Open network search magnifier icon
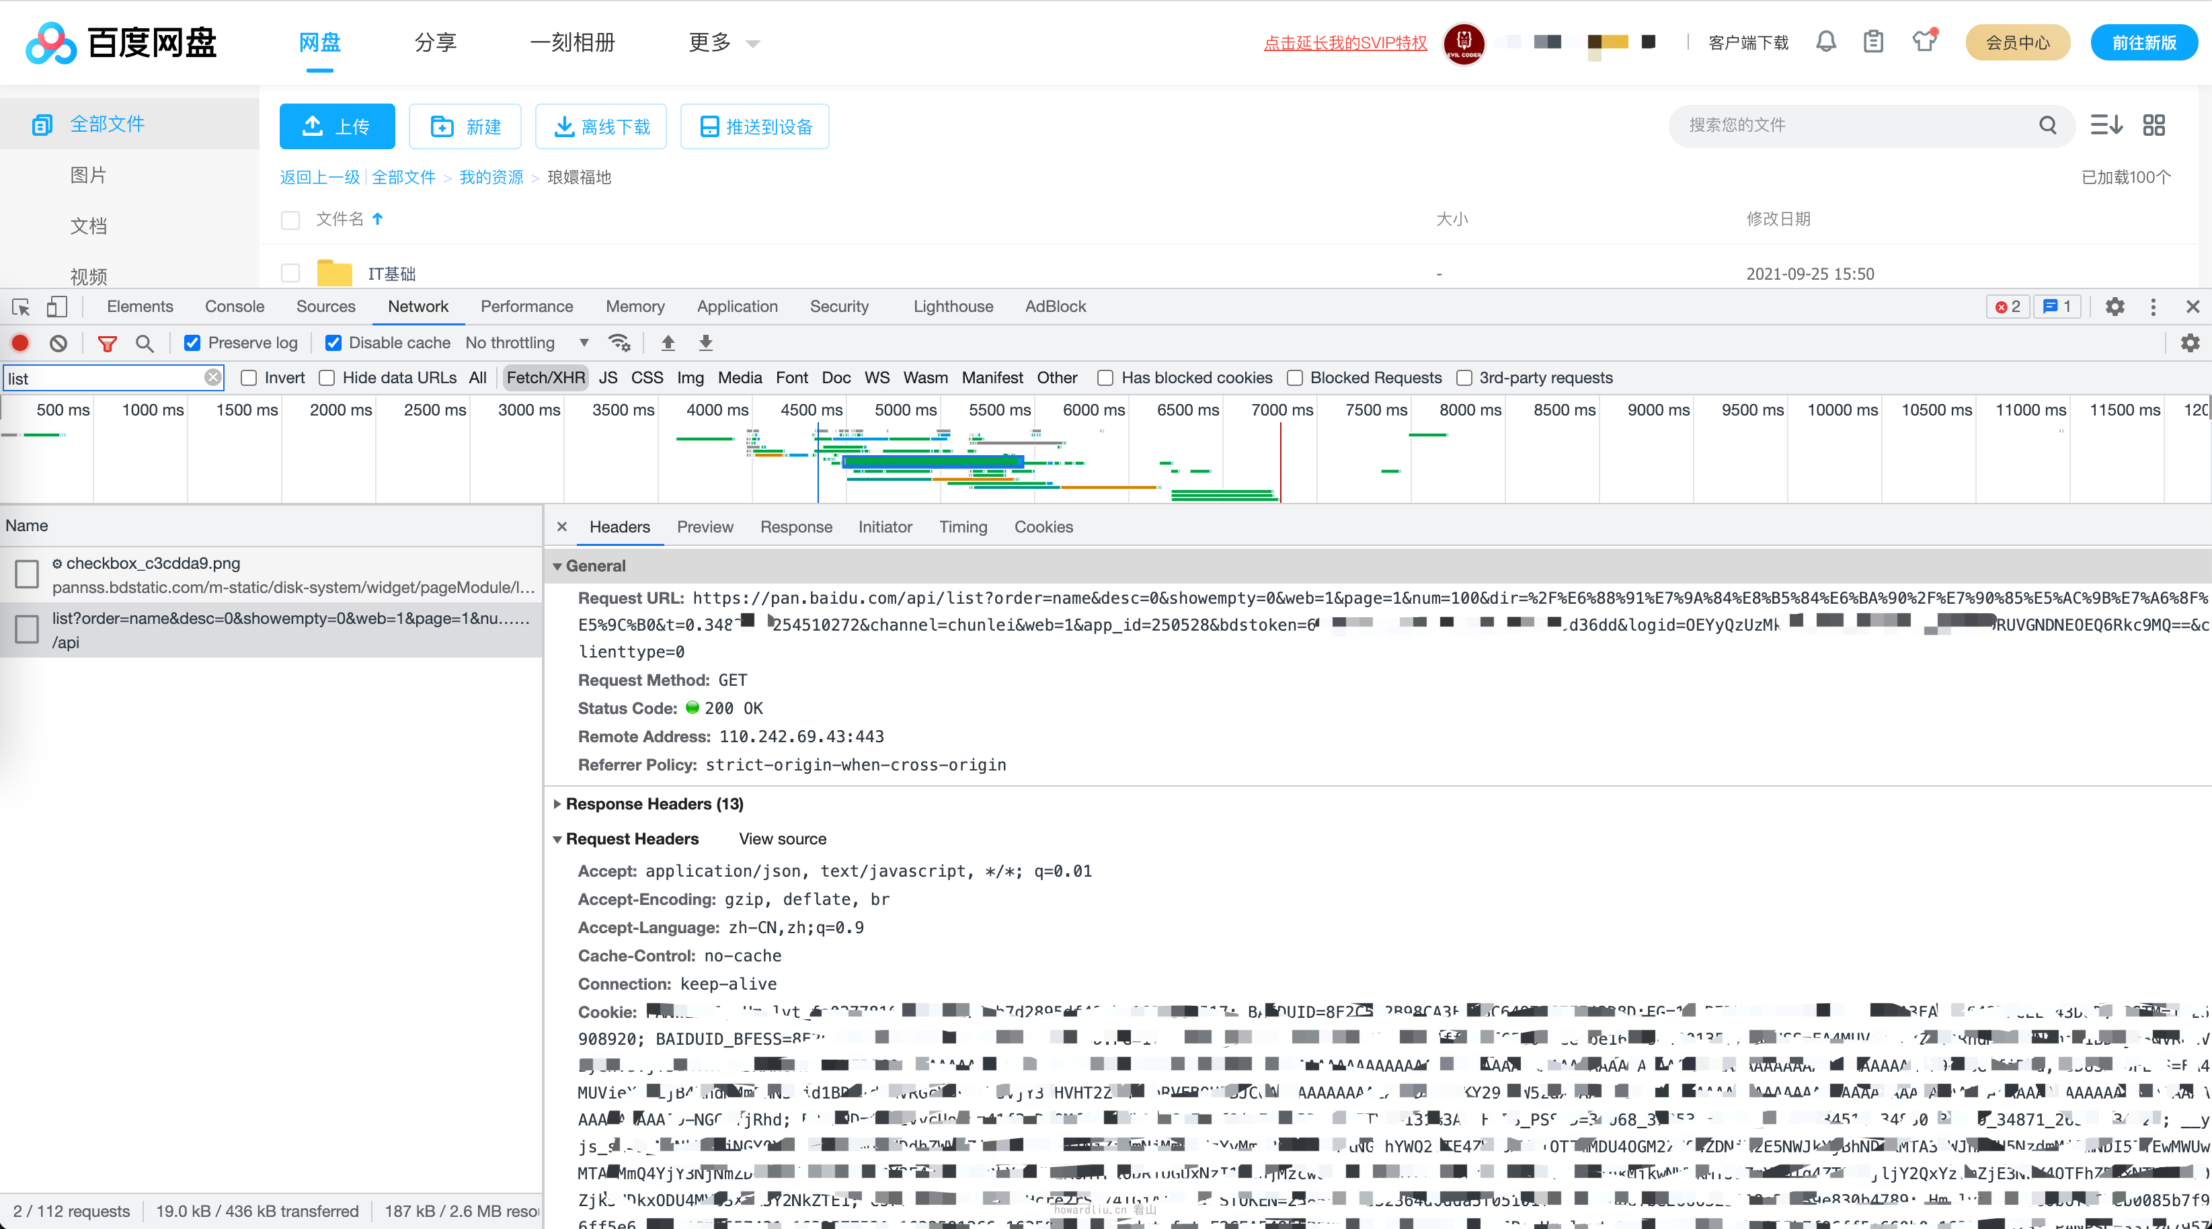This screenshot has width=2212, height=1229. 145,344
